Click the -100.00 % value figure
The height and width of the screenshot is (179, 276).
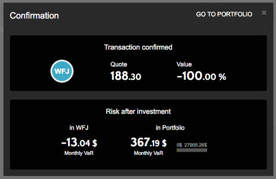[201, 76]
